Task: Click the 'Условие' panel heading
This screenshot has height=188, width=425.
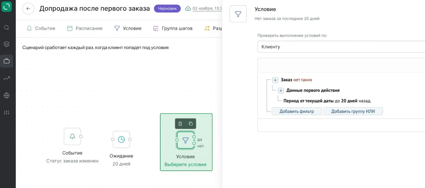Action: tap(265, 9)
